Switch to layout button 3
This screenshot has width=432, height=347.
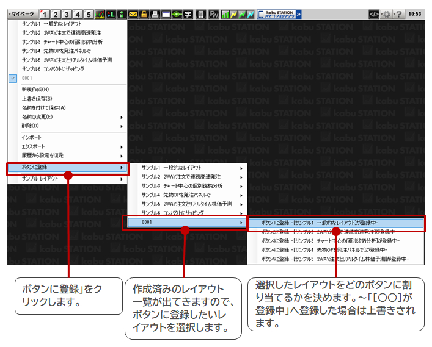[67, 14]
